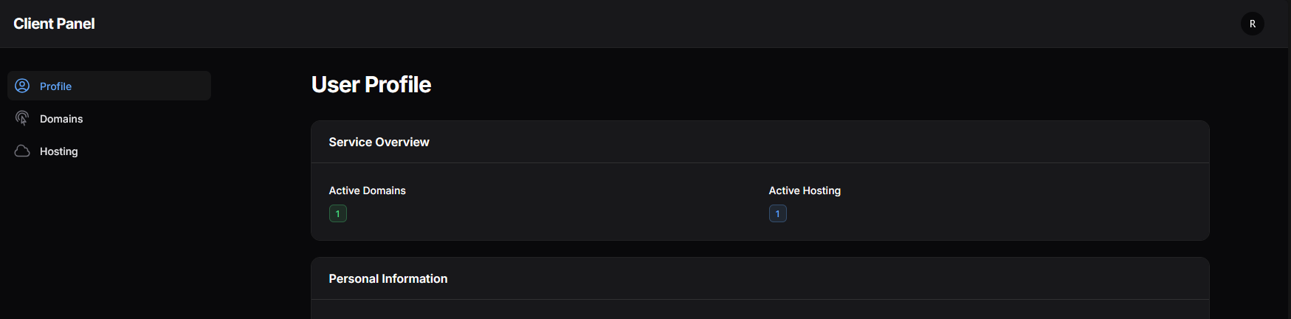Viewport: 1291px width, 319px height.
Task: Navigate to the Hosting page
Action: point(59,151)
